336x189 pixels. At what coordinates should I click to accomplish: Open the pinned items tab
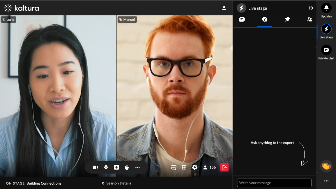[287, 19]
